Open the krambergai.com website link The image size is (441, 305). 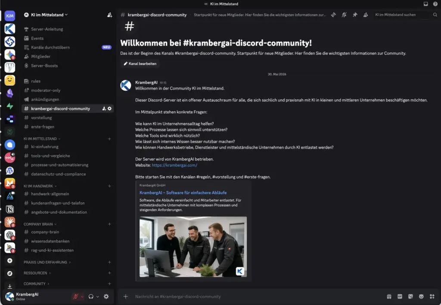point(174,165)
